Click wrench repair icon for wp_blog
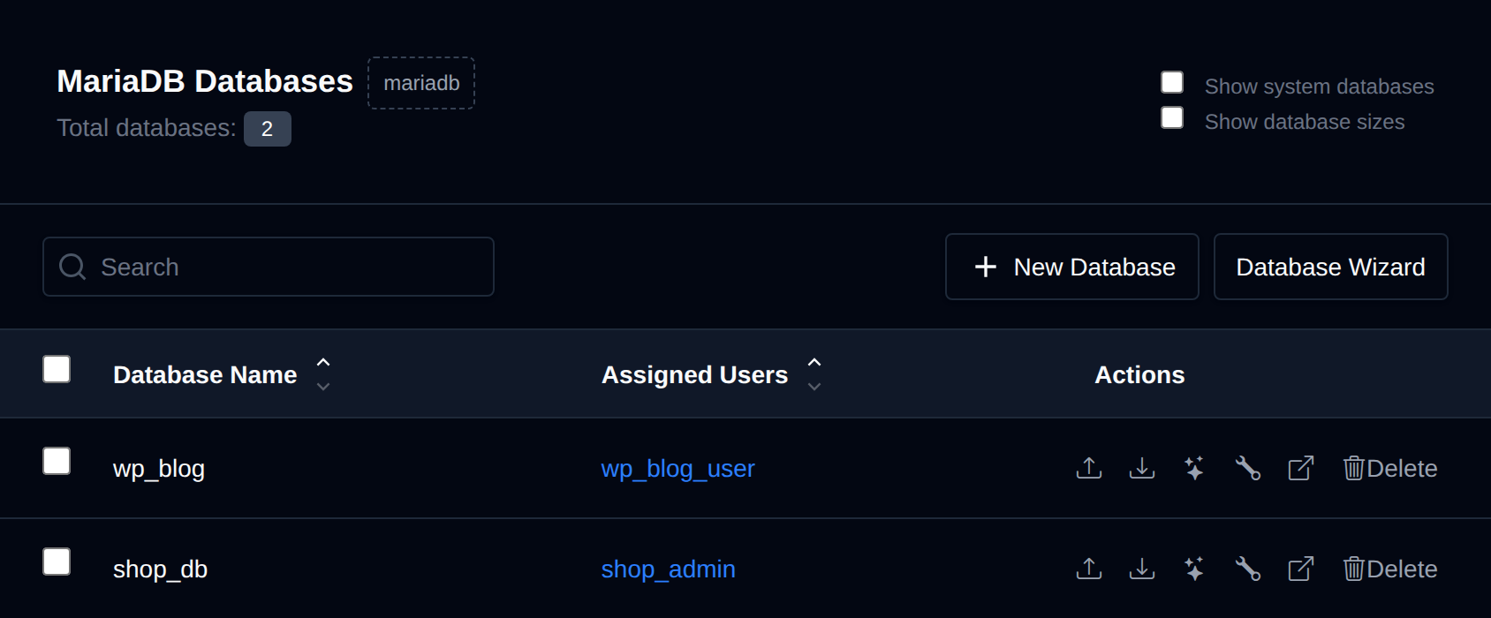The height and width of the screenshot is (618, 1491). (x=1247, y=468)
